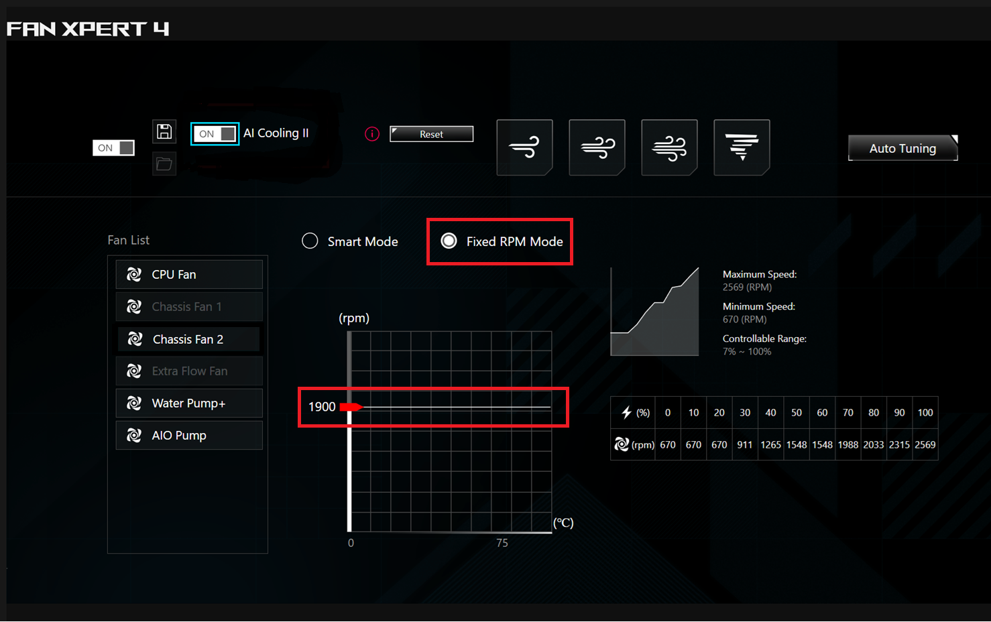Select the Fixed RPM Mode radio button

[449, 241]
